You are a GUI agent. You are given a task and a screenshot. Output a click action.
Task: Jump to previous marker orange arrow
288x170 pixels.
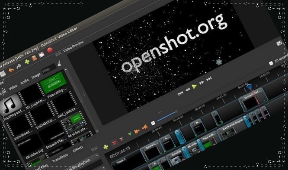point(137,131)
